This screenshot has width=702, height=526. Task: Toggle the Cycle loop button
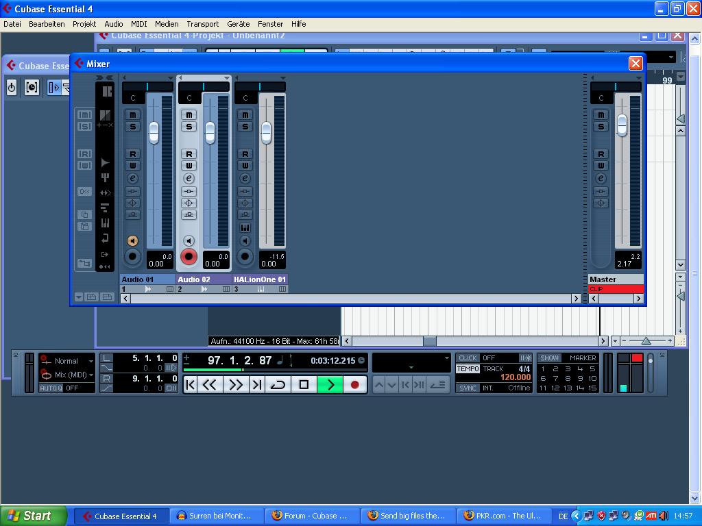click(x=278, y=385)
